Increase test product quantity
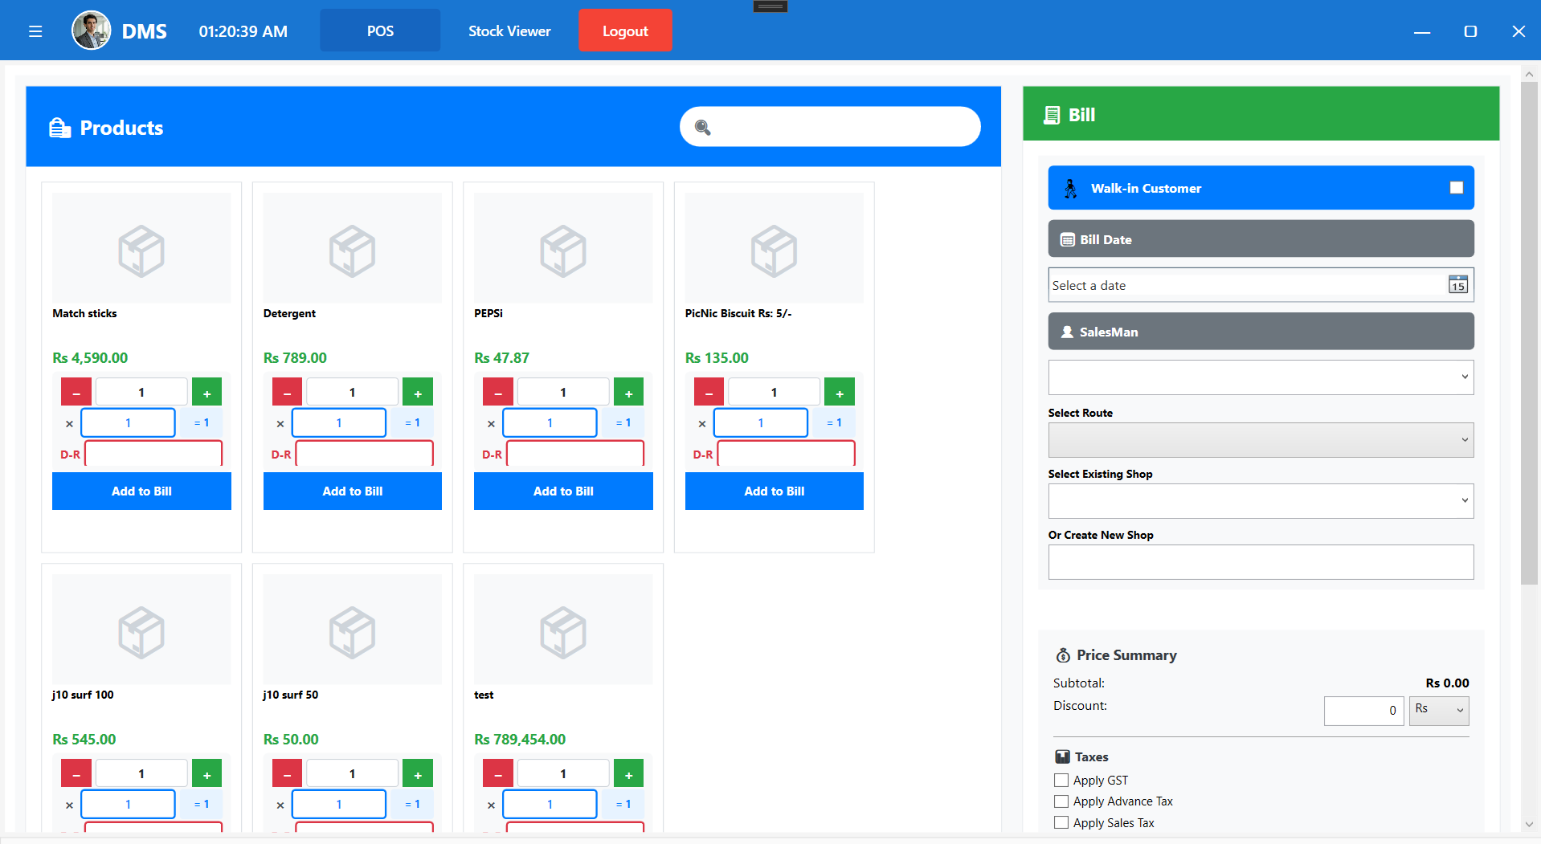 point(628,773)
